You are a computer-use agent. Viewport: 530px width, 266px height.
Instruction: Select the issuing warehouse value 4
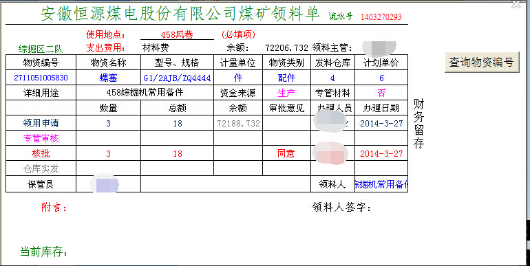332,78
